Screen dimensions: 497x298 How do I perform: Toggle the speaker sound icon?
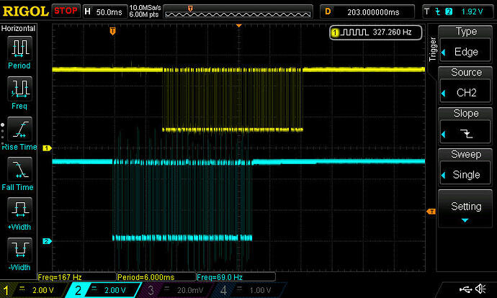[480, 289]
